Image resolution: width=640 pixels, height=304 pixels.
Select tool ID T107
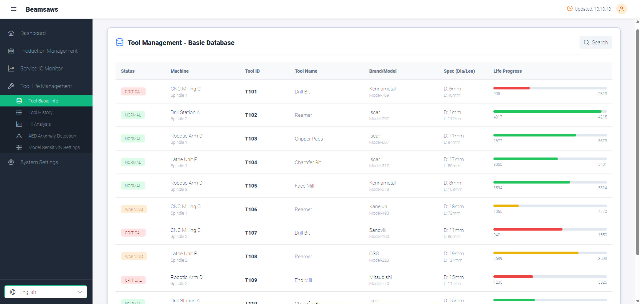coord(251,233)
